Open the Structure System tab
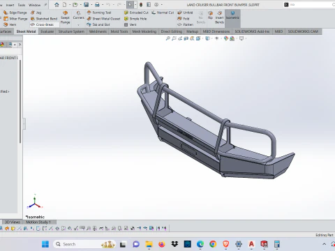This screenshot has width=335, height=251. (x=71, y=31)
